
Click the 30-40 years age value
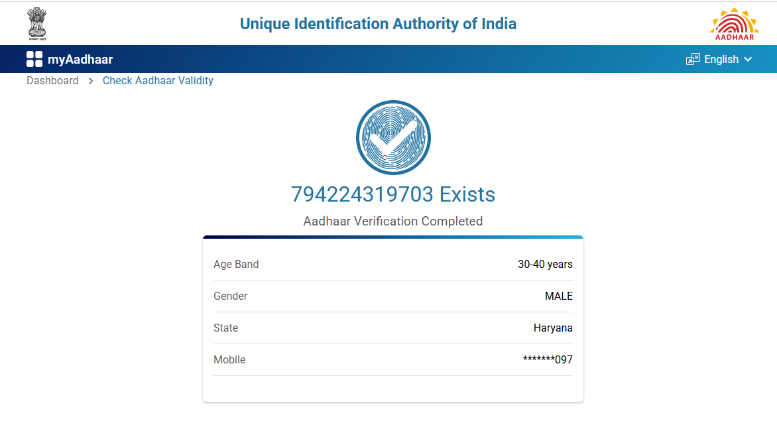tap(545, 265)
